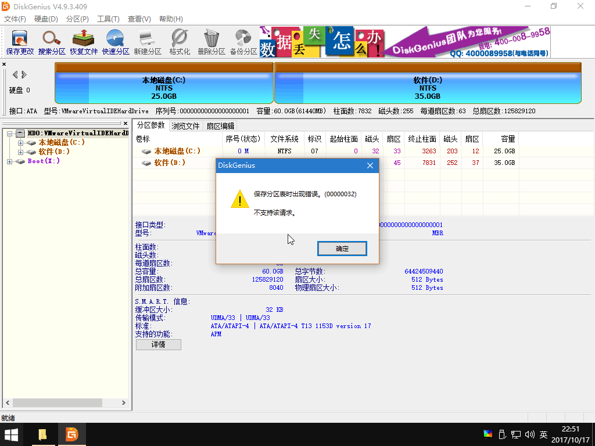Click the Backup Partition (备份分区) icon
This screenshot has height=446, width=595.
(243, 42)
